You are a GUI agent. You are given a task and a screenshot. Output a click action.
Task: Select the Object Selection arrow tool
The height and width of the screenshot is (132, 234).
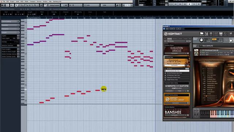click(16, 5)
